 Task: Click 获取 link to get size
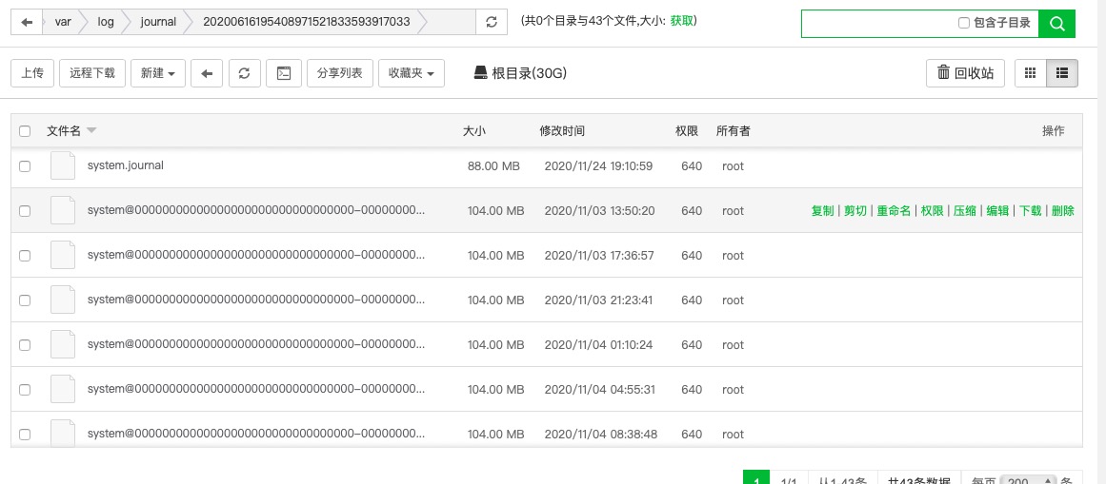682,21
